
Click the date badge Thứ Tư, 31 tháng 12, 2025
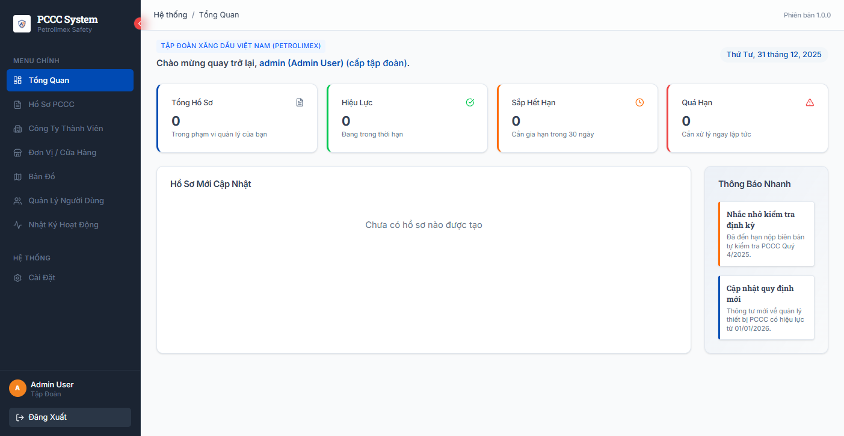pos(774,55)
